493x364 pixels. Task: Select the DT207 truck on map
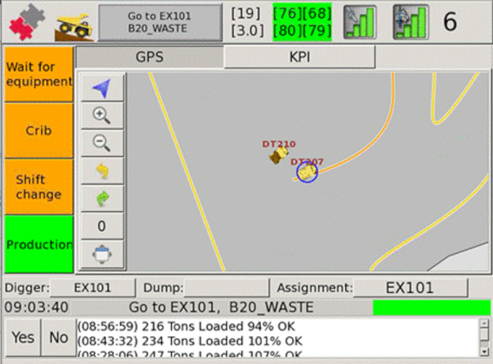[x=307, y=172]
